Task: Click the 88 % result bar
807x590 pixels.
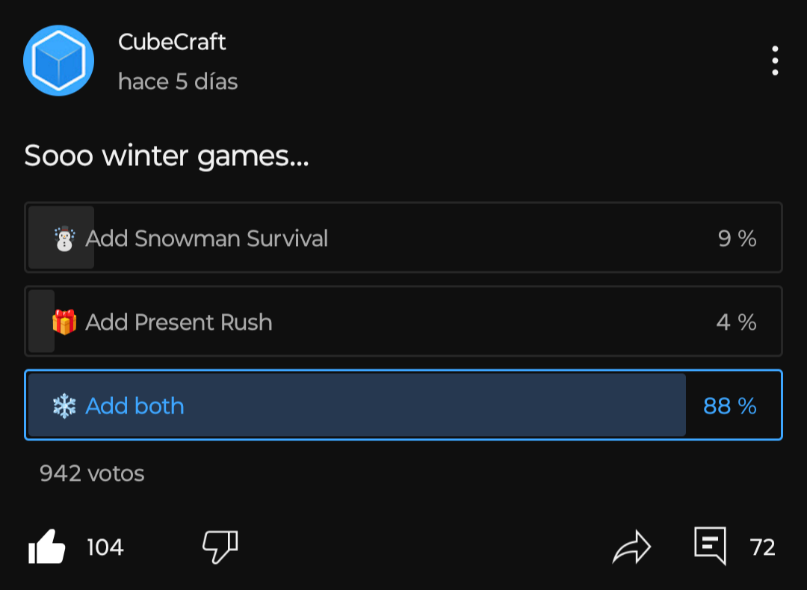Action: pyautogui.click(x=356, y=405)
